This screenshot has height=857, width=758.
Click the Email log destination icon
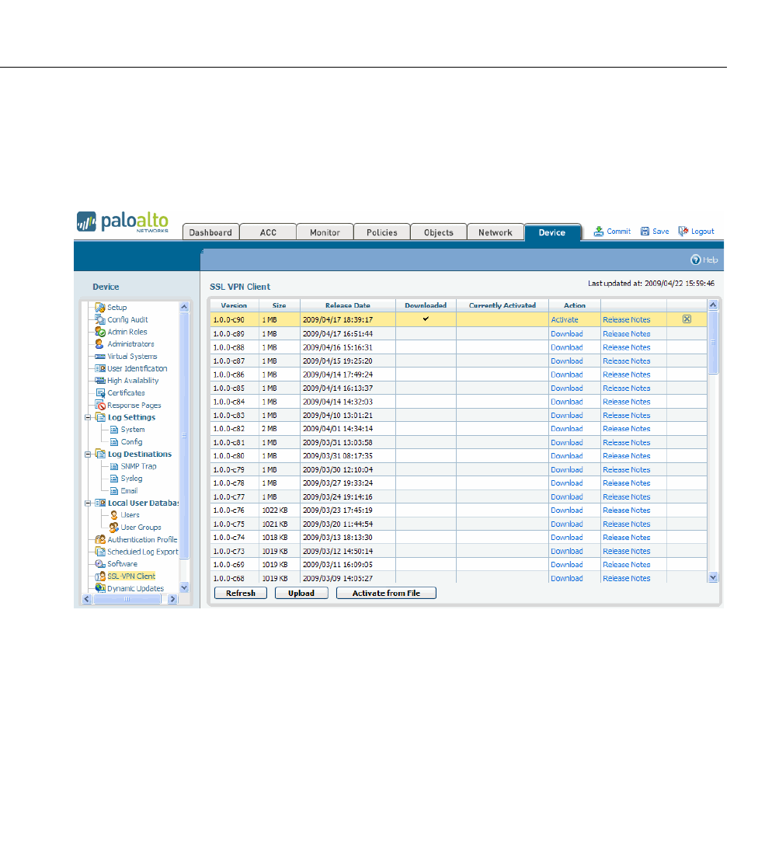[x=114, y=491]
